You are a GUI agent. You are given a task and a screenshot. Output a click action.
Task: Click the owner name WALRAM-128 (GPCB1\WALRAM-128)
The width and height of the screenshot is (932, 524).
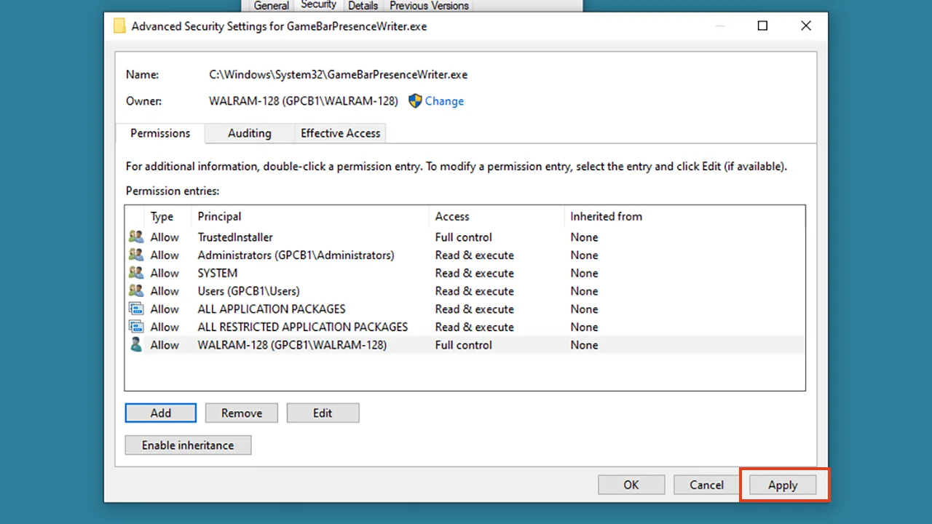304,101
